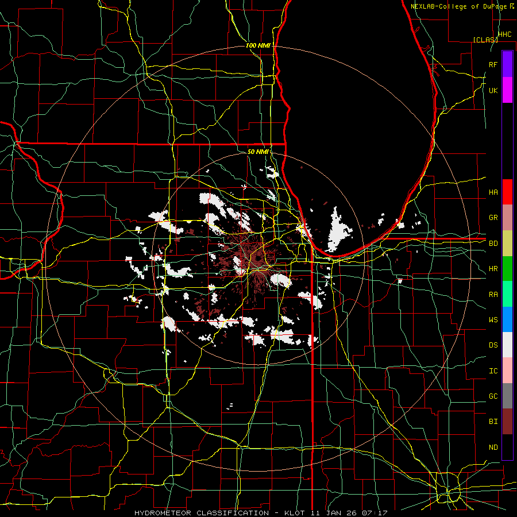This screenshot has width=517, height=517.
Task: Select the dark red BI legend swatch
Action: point(507,422)
